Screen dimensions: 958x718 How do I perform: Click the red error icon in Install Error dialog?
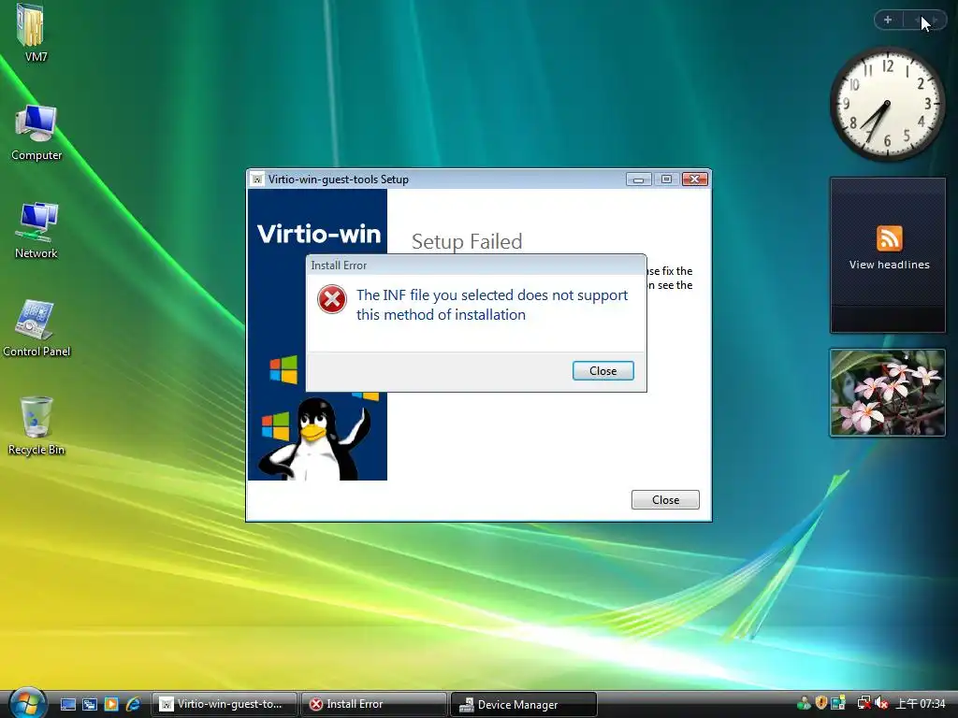(332, 299)
